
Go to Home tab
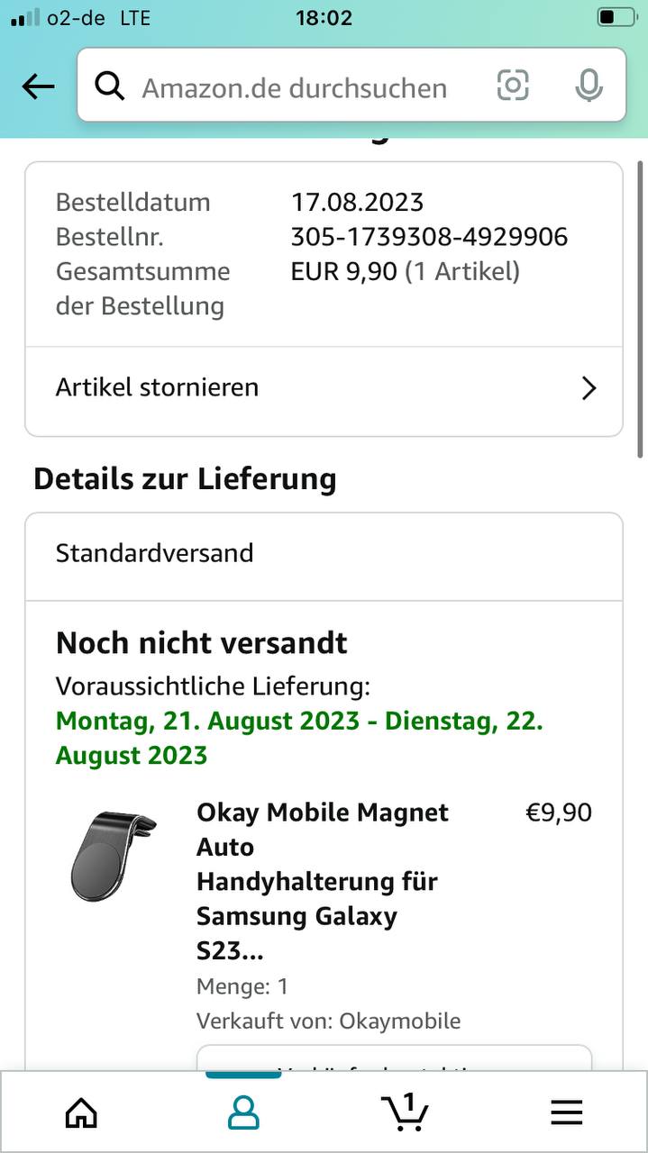click(81, 1113)
